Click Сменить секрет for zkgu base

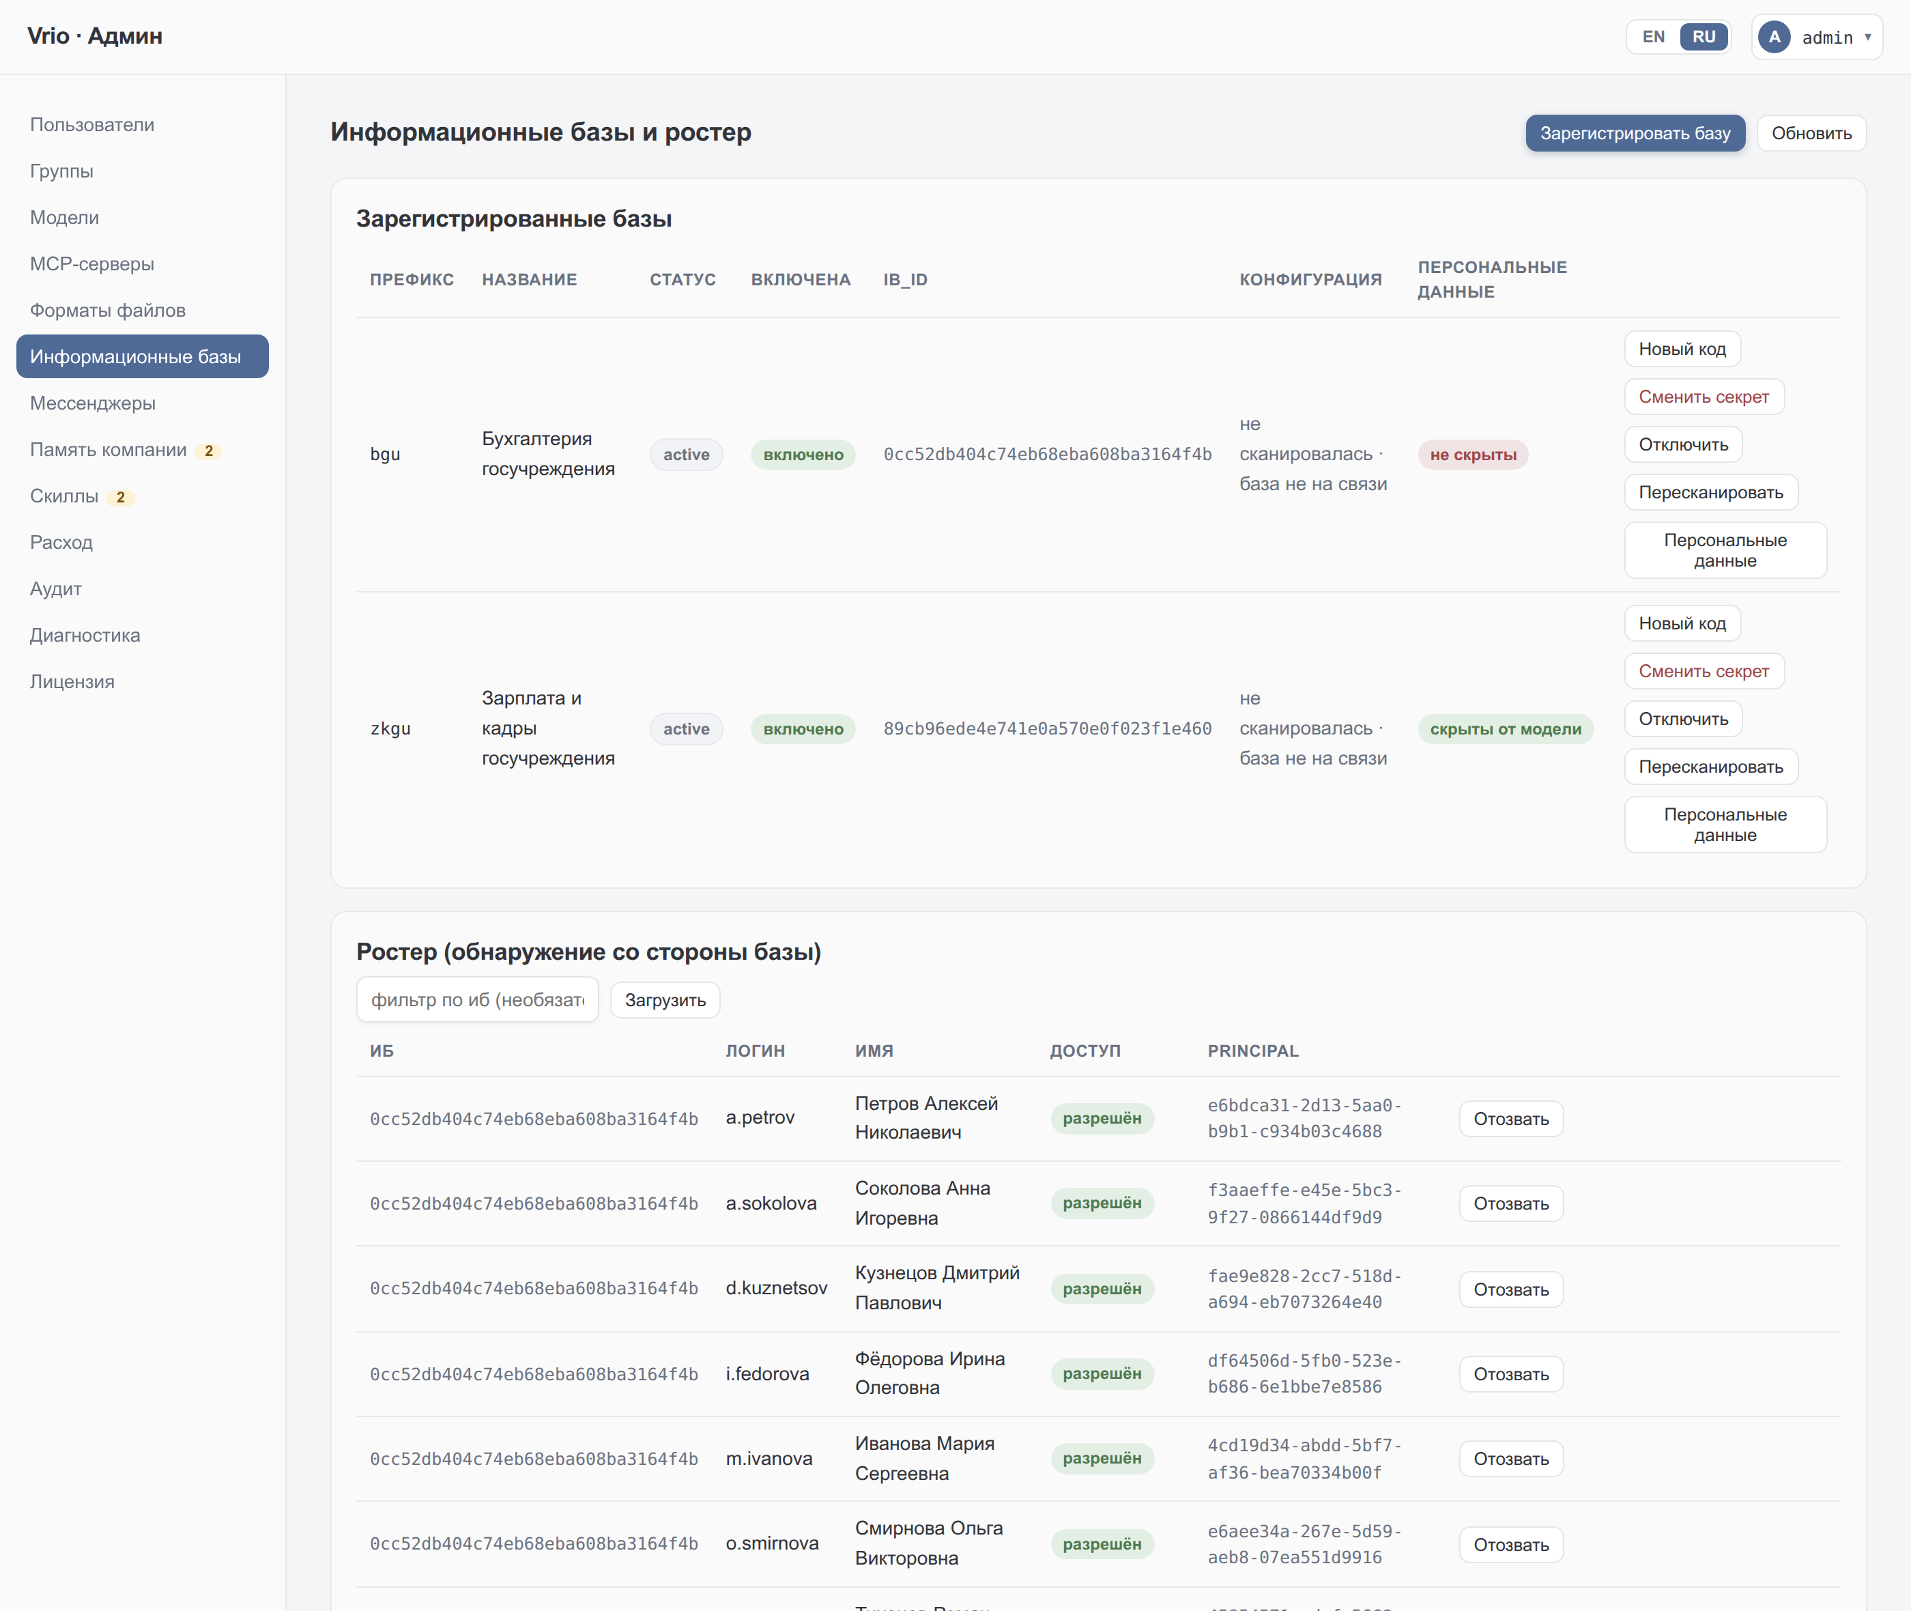[1704, 671]
